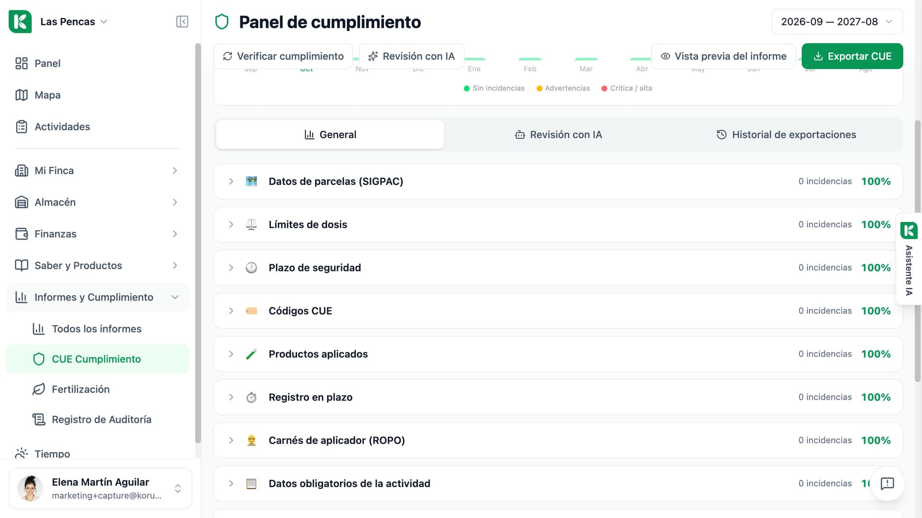Click the worker icon of Carnés de aplicador

click(x=252, y=440)
